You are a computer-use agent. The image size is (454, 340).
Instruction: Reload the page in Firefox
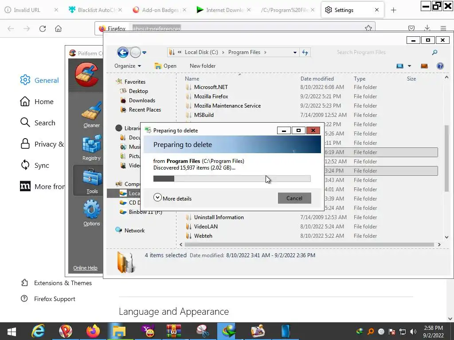click(43, 28)
